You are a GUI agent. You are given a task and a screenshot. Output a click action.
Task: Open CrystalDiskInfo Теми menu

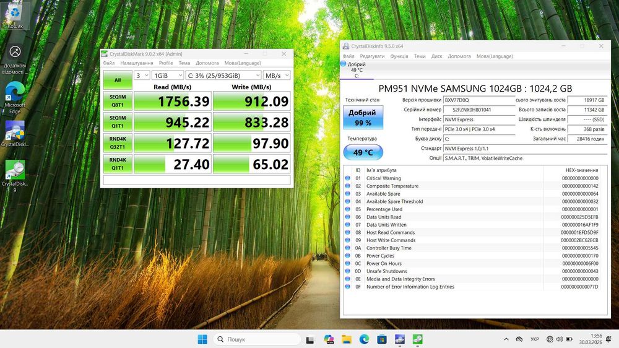[420, 56]
